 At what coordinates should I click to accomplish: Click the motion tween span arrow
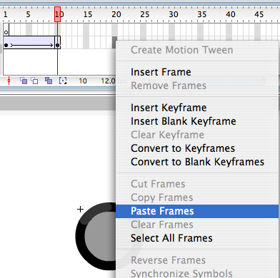(x=32, y=45)
